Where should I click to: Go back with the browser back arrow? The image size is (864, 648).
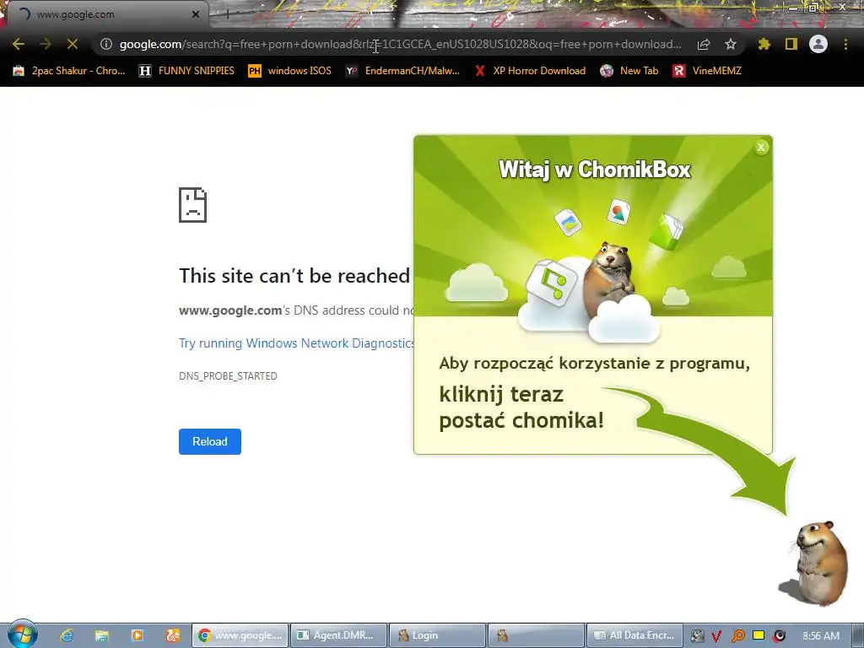(19, 44)
